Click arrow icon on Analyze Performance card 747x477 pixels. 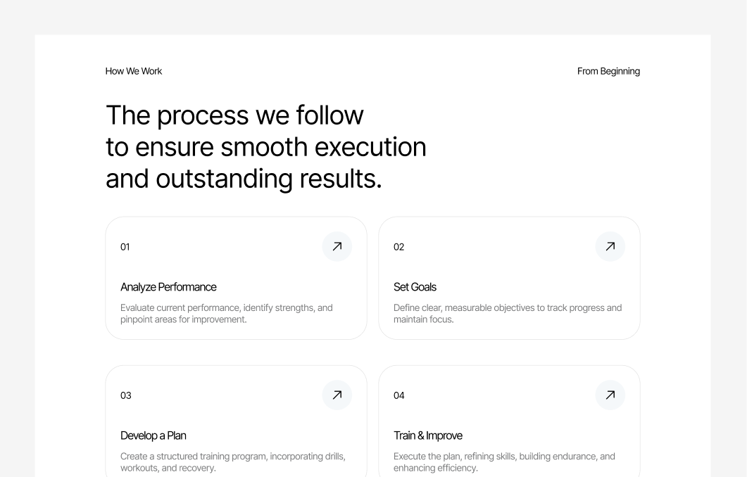pos(337,246)
